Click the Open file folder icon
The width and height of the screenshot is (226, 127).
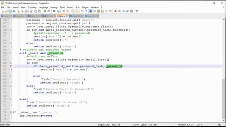click(x=6, y=11)
